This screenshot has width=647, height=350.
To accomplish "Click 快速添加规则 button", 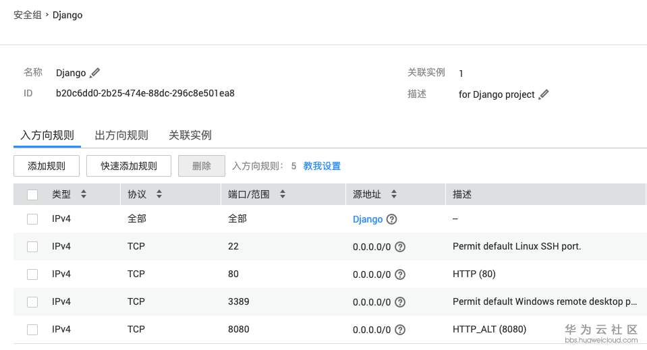I will (129, 166).
